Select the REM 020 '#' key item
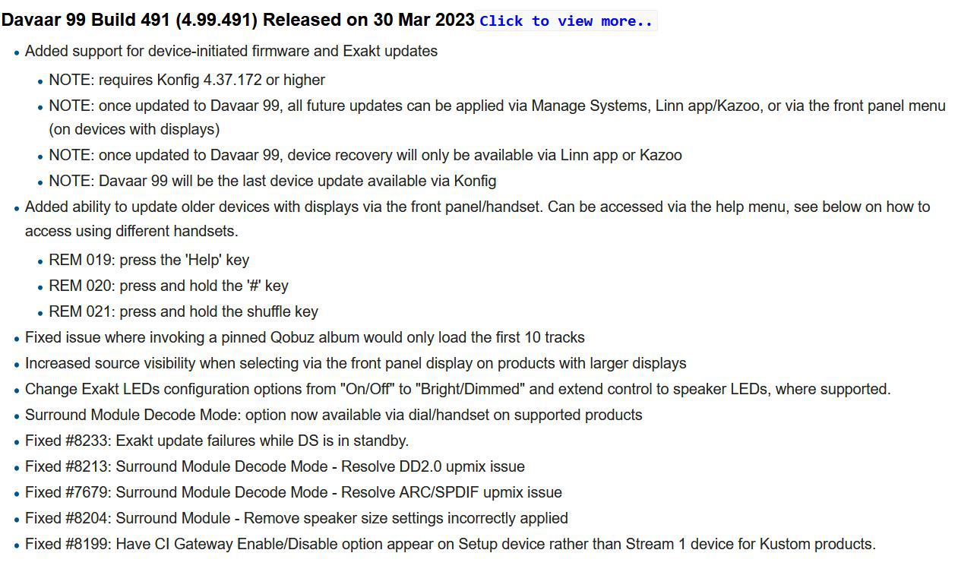958x572 pixels. [169, 286]
